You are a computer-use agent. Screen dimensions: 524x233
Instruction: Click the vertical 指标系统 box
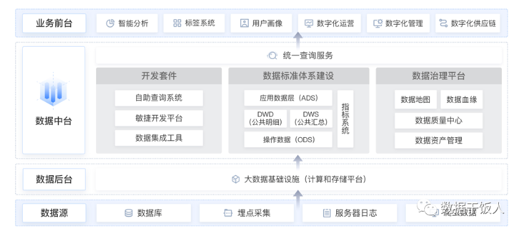click(x=345, y=119)
